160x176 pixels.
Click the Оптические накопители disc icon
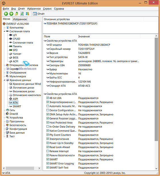click(11, 95)
